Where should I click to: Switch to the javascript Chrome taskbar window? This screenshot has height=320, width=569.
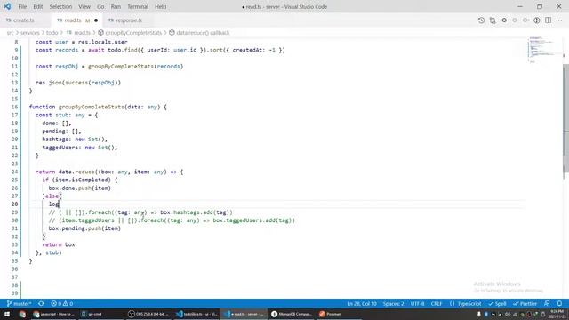(x=53, y=314)
